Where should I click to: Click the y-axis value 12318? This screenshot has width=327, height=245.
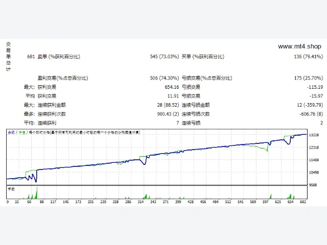tap(314, 148)
